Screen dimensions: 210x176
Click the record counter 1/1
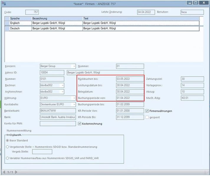tap(10, 172)
